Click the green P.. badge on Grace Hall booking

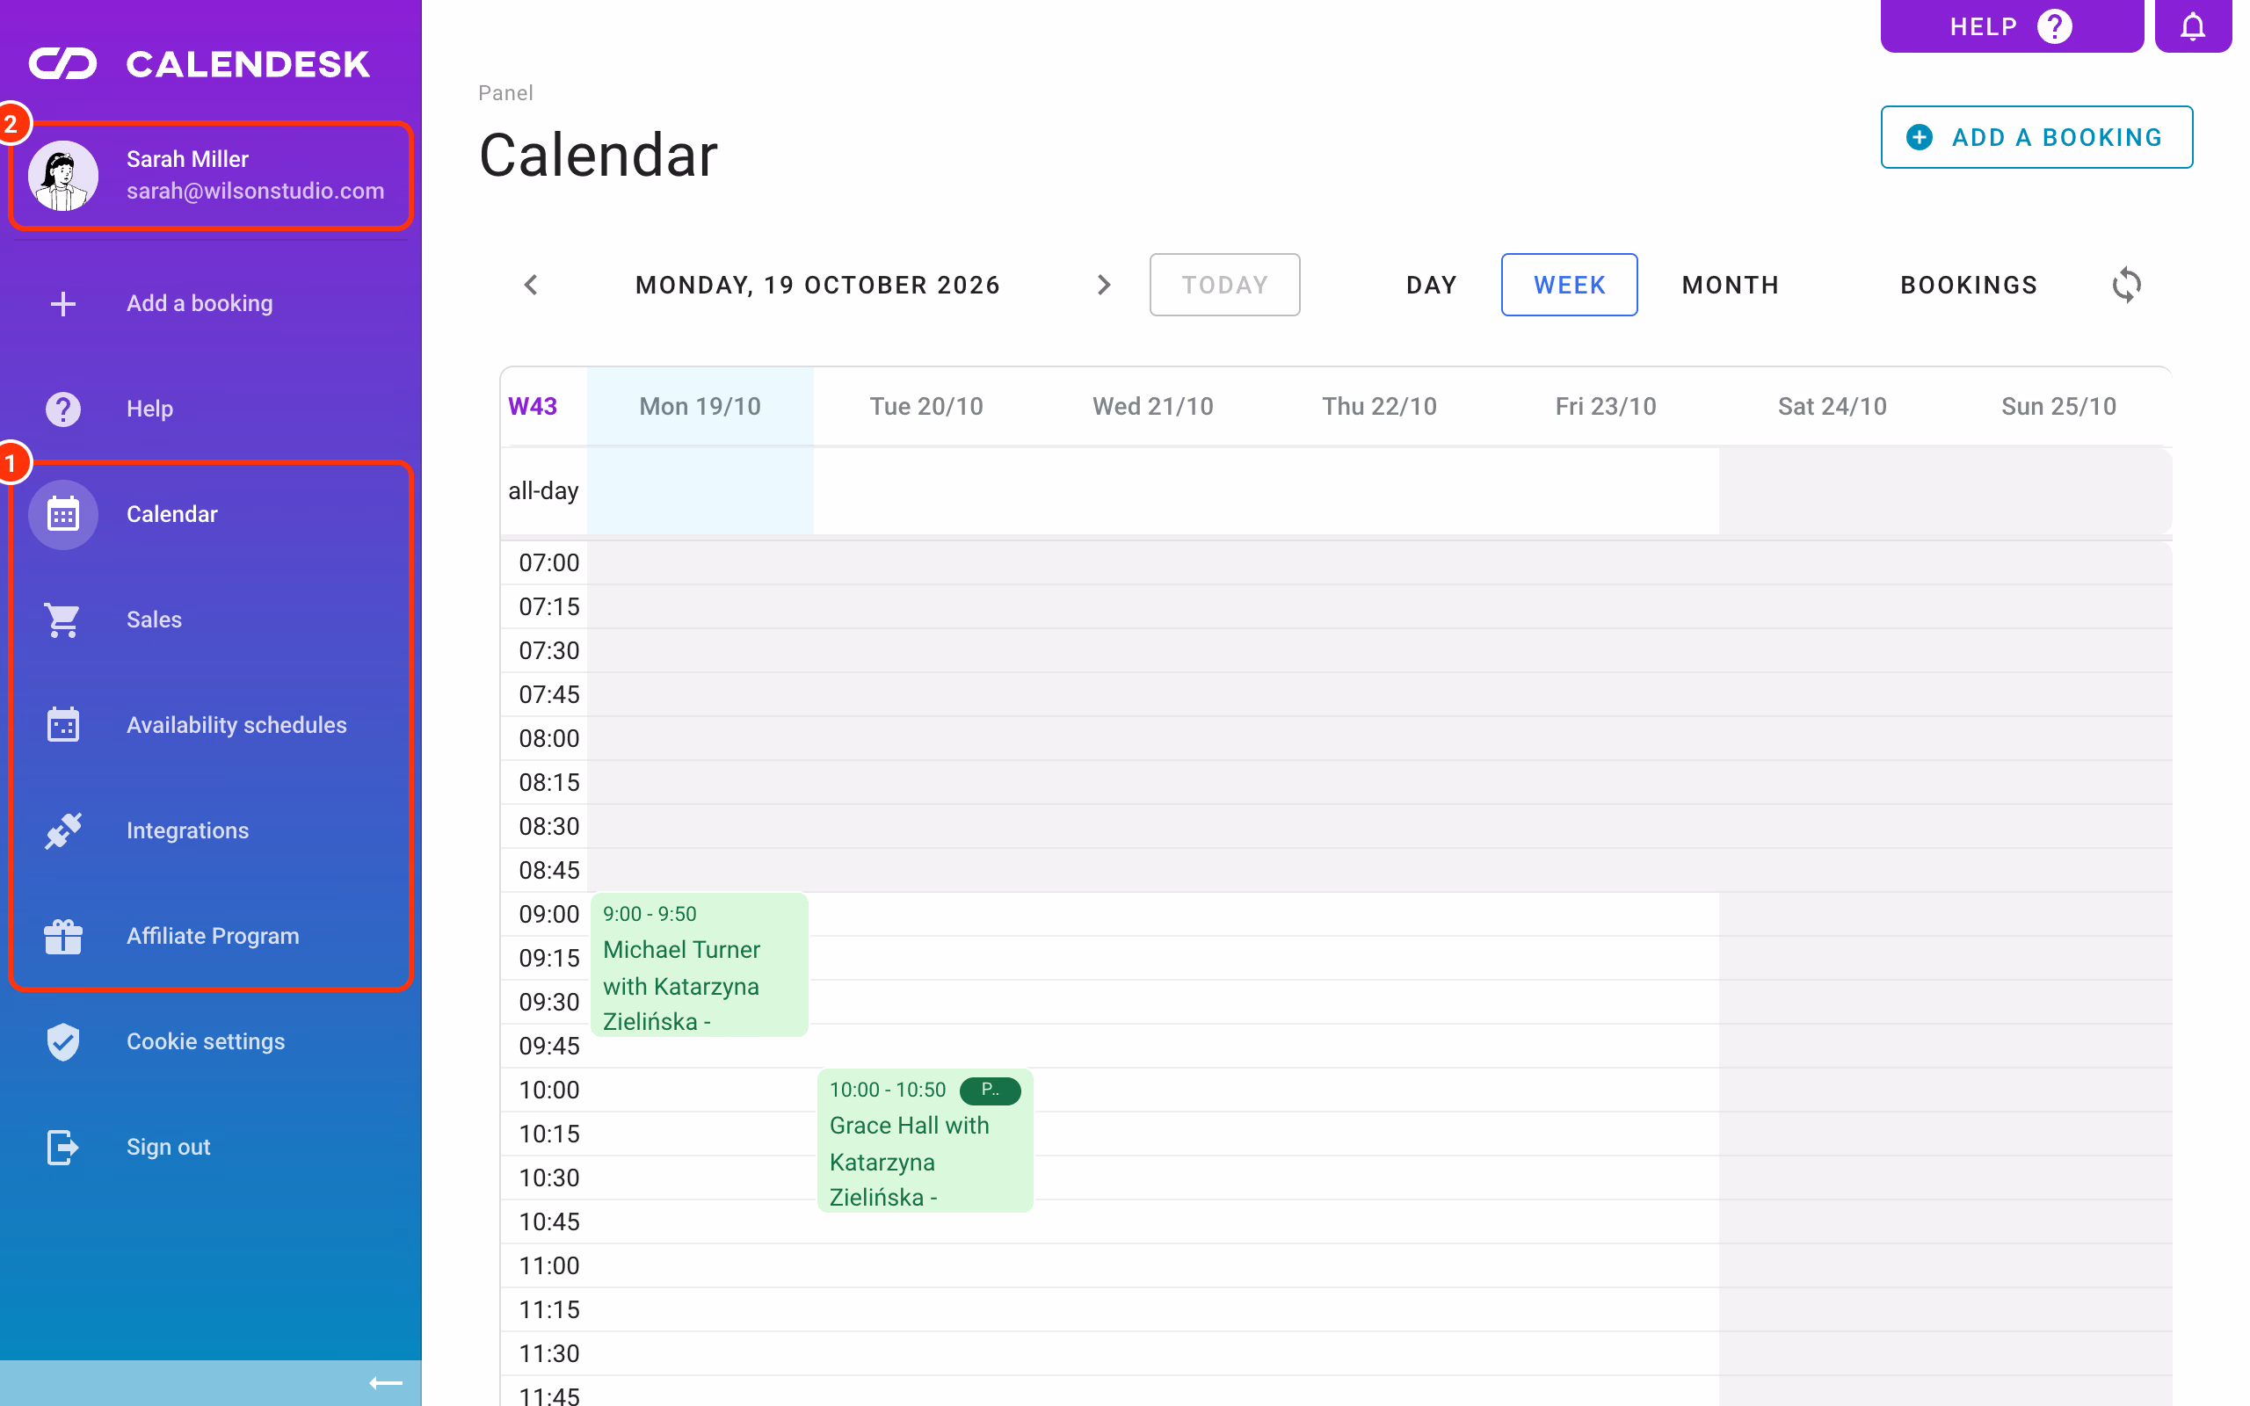pyautogui.click(x=990, y=1090)
